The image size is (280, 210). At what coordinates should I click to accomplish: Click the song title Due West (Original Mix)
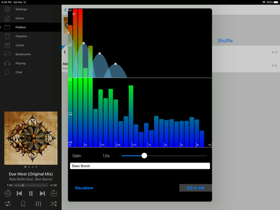tap(31, 174)
